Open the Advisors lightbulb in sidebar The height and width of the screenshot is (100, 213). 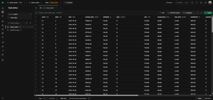point(3,43)
